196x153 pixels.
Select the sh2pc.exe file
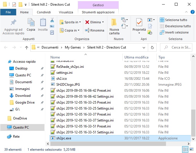click(120, 138)
